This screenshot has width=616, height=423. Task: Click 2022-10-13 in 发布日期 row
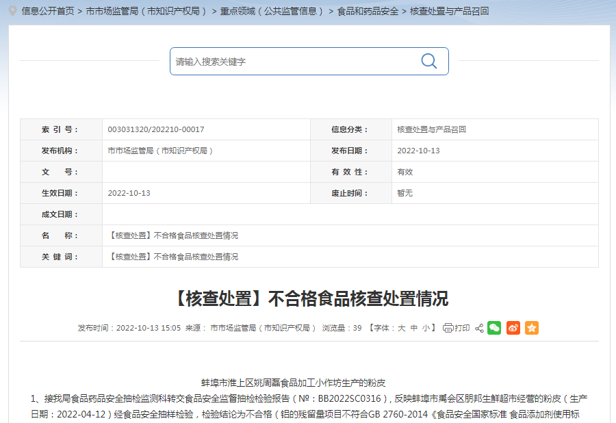point(418,151)
